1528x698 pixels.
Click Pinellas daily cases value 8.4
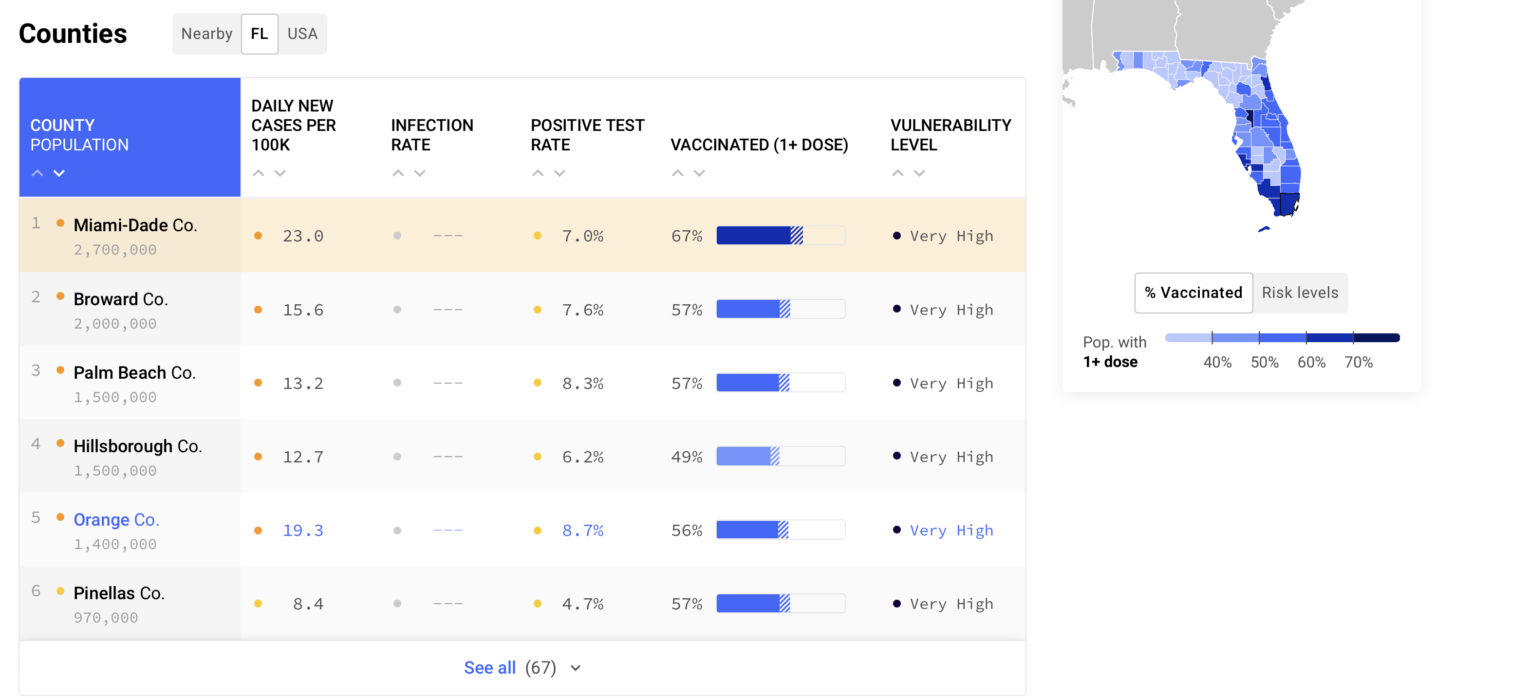click(308, 605)
